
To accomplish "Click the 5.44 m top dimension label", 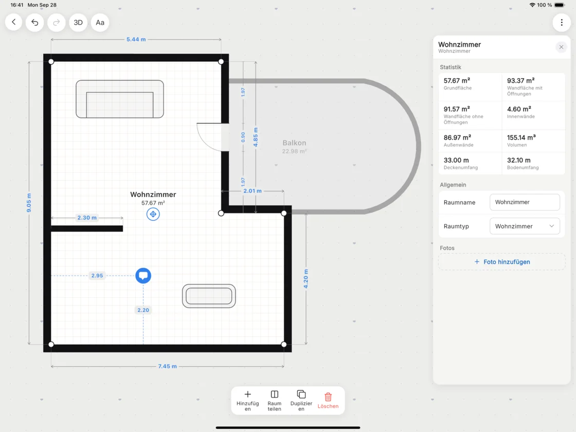I will coord(136,39).
